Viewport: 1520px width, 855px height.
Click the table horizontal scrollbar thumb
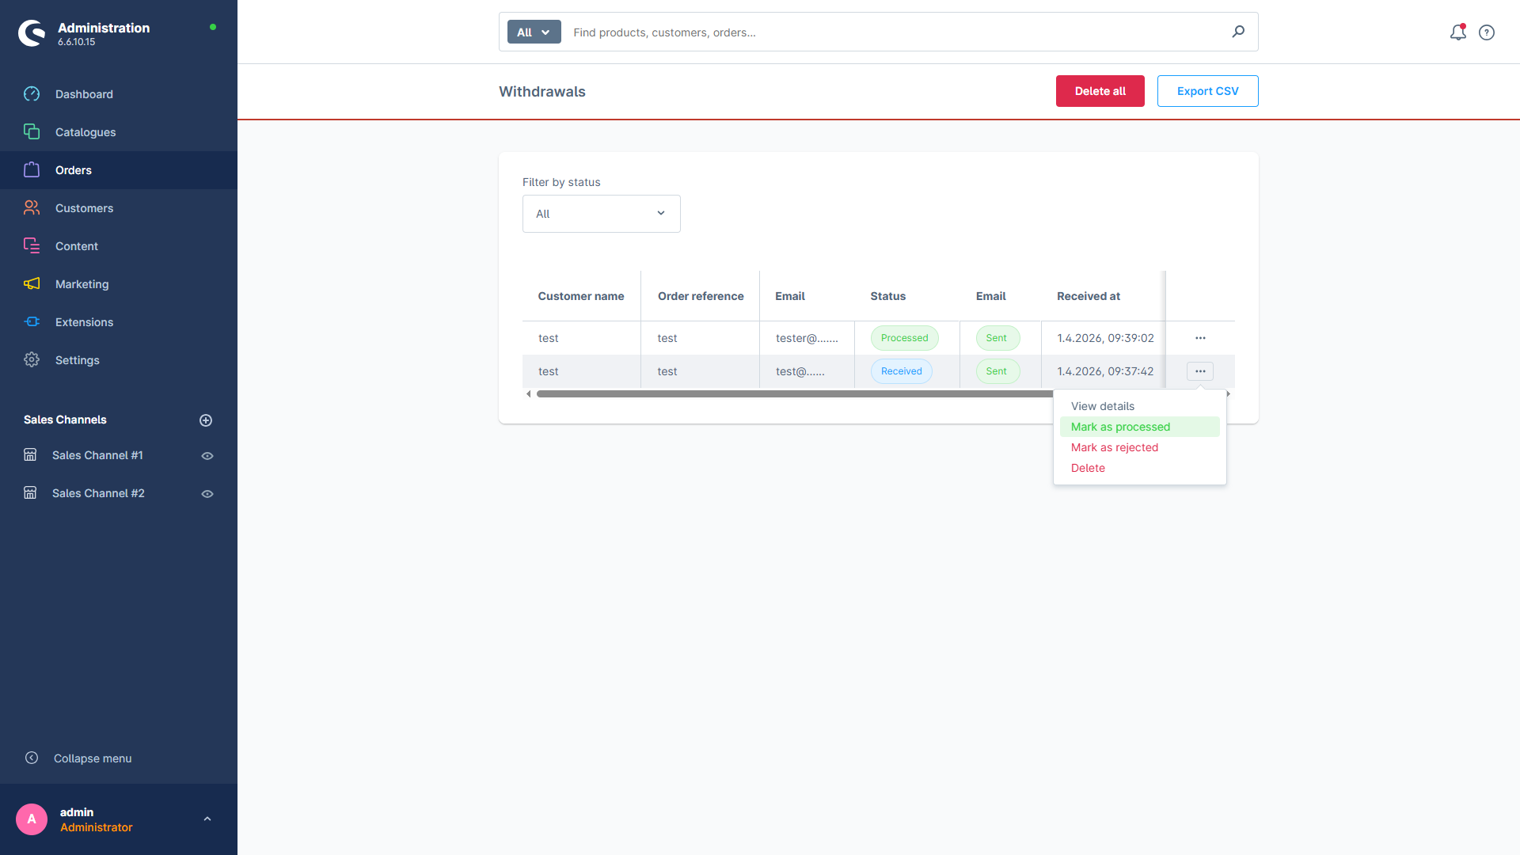pos(795,393)
